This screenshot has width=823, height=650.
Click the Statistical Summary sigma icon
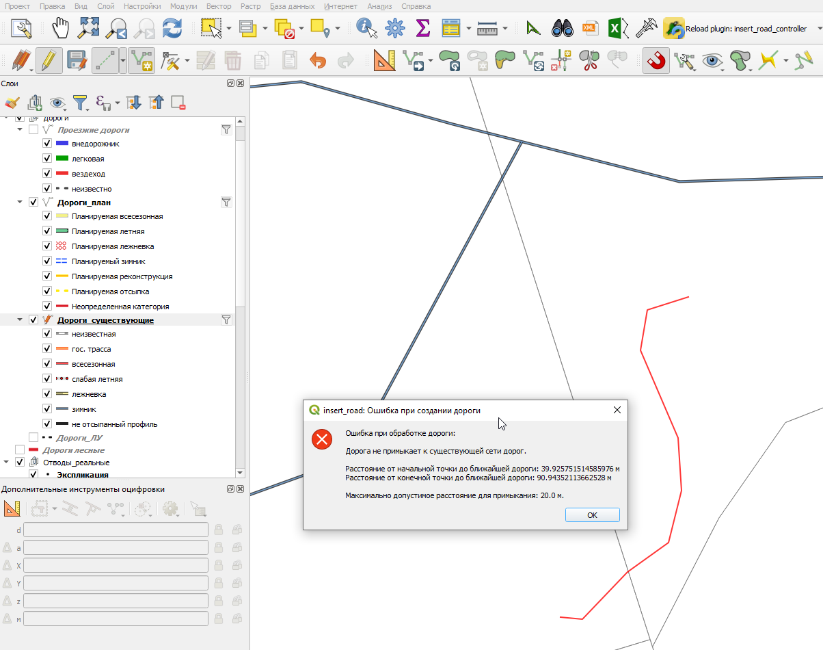(x=423, y=29)
